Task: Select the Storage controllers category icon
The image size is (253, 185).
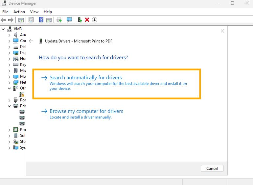Action: (x=16, y=142)
